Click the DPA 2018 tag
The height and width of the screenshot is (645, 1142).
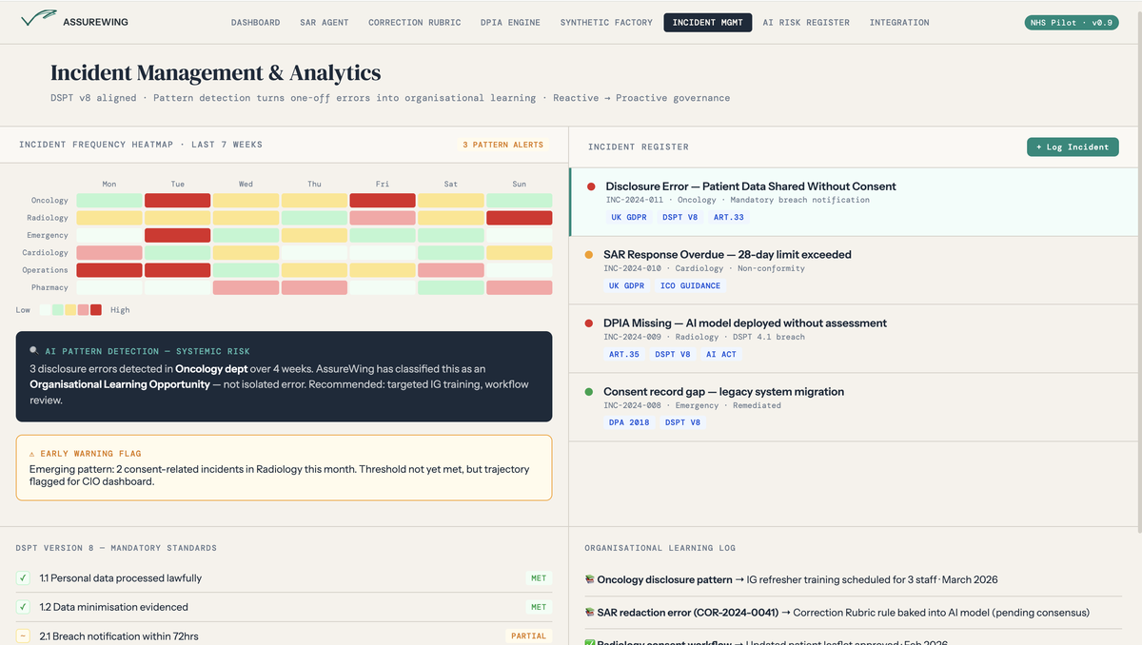click(629, 422)
